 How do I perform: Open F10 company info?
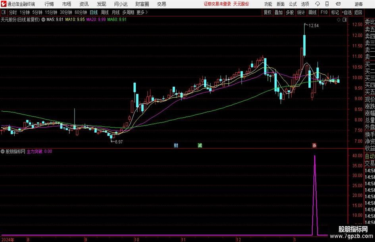point(324,12)
